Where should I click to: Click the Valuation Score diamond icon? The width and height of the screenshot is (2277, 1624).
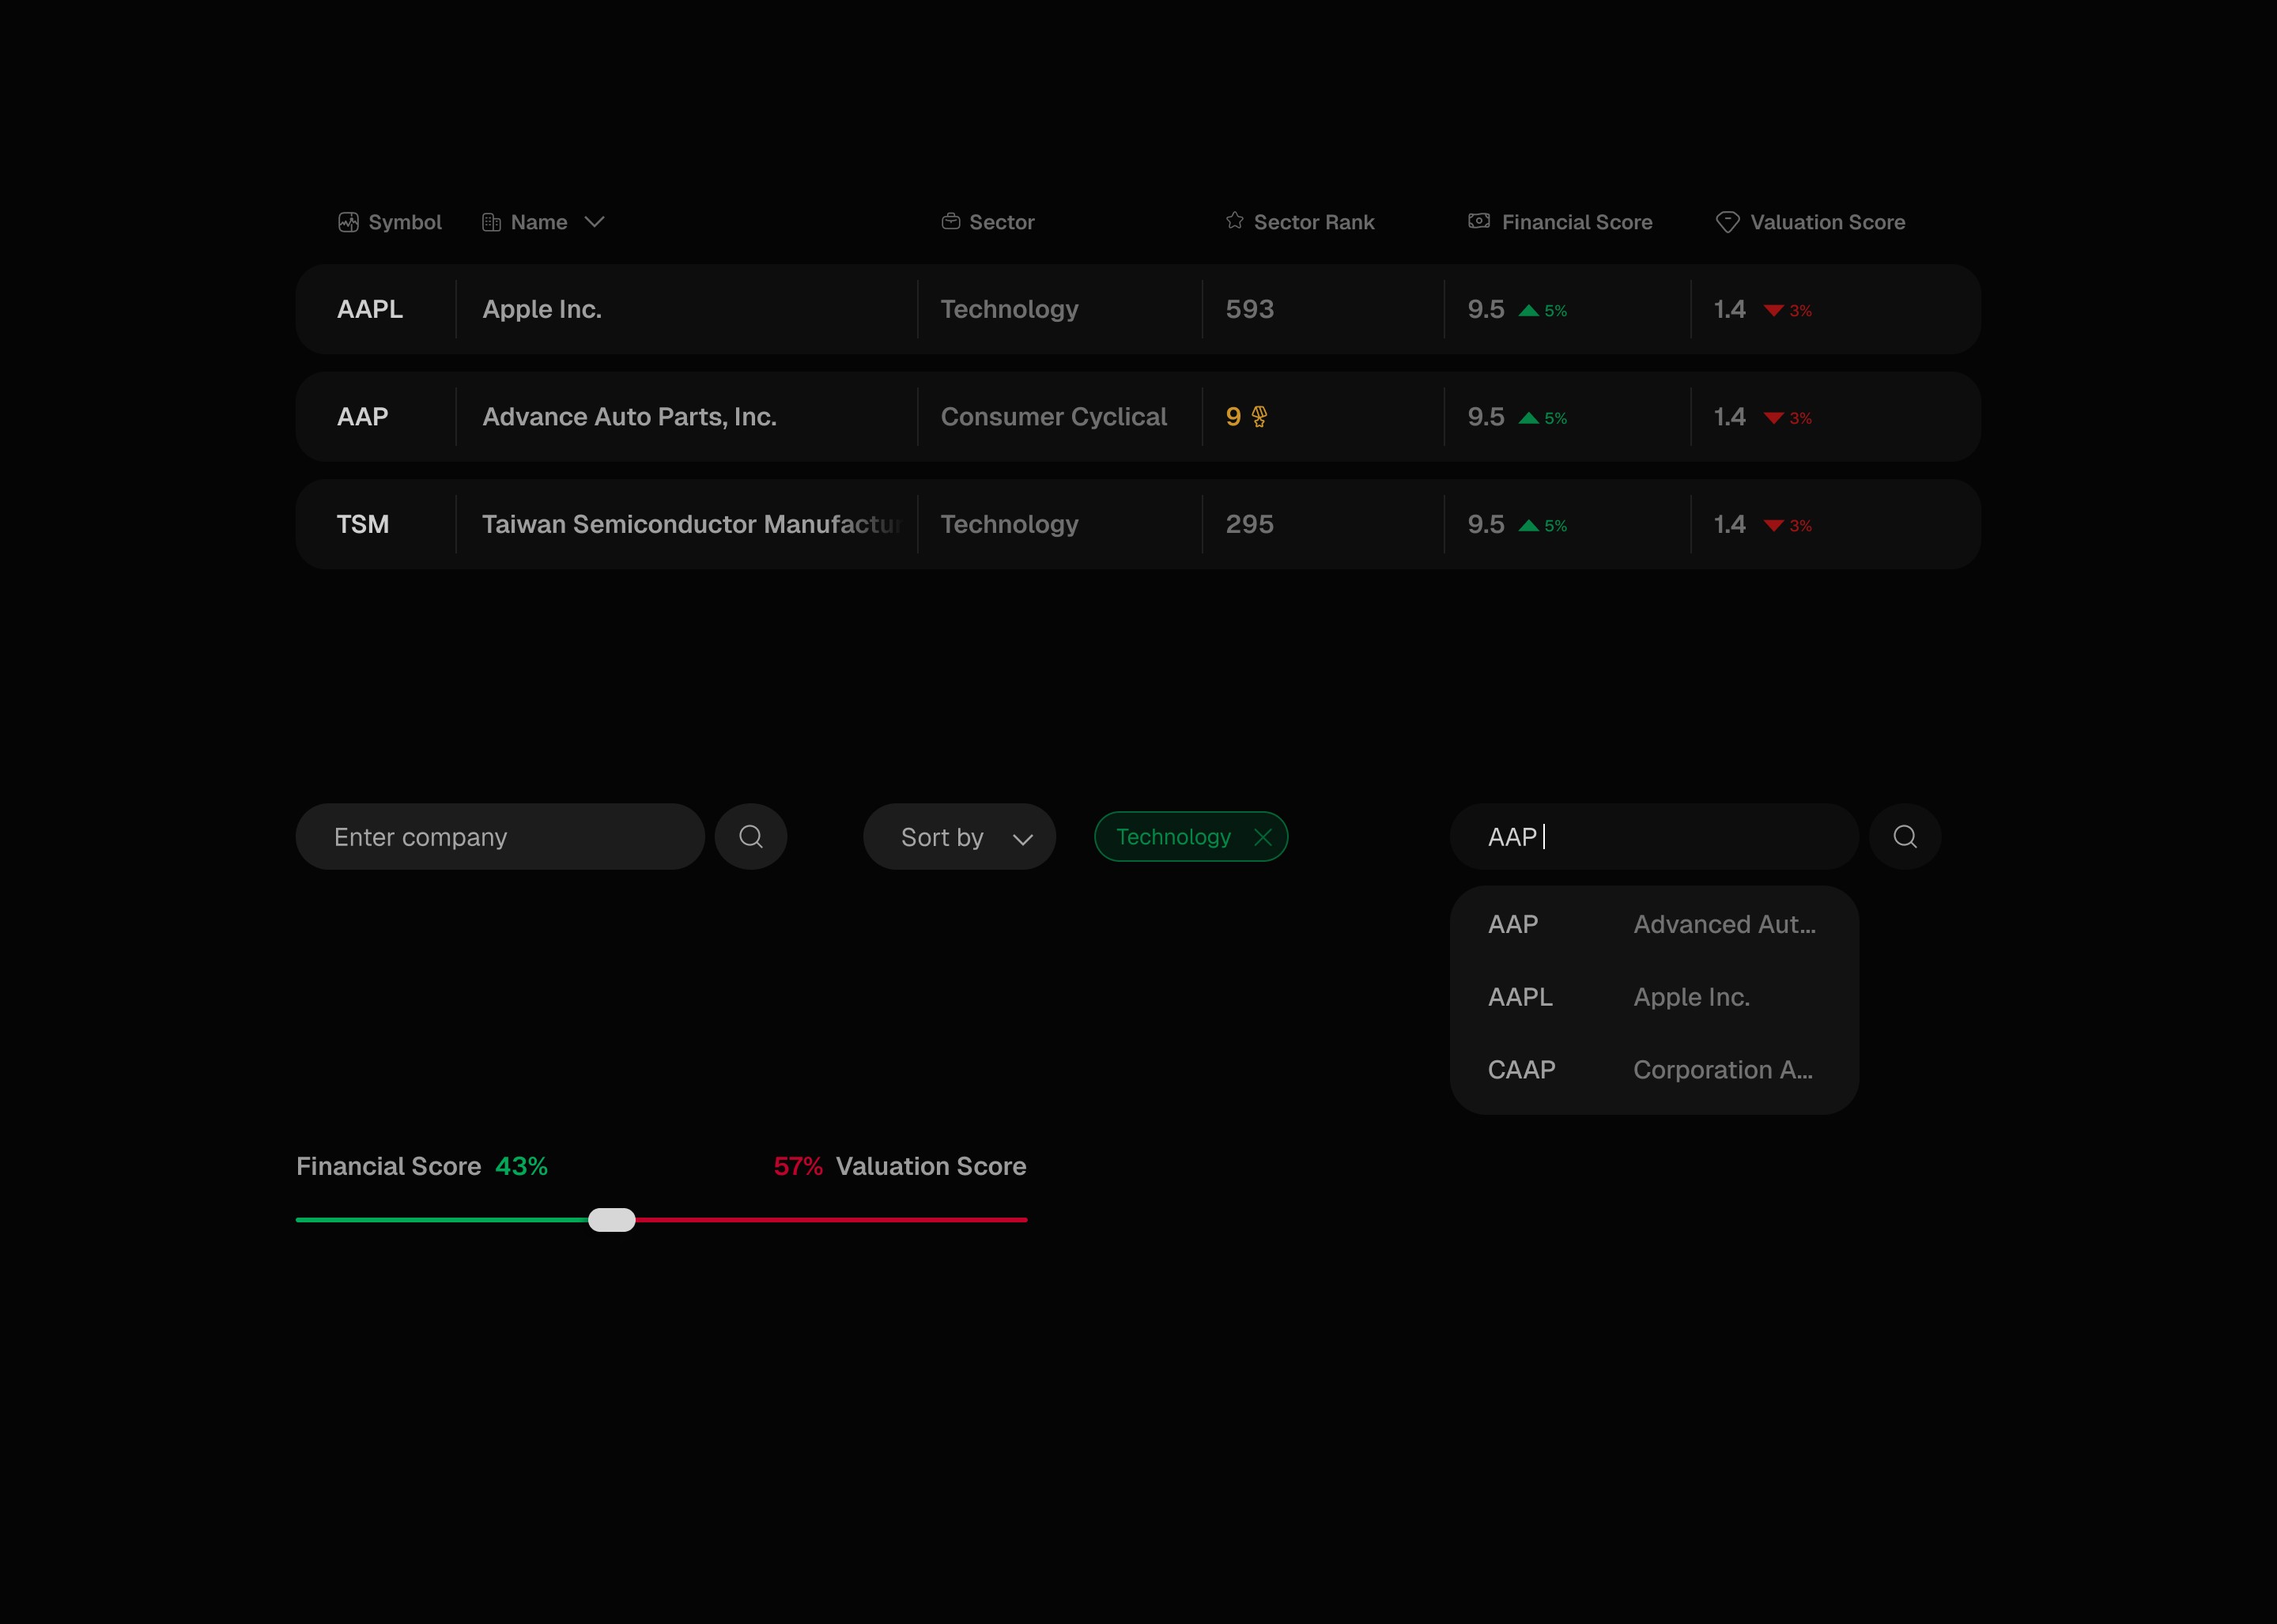(x=1727, y=222)
